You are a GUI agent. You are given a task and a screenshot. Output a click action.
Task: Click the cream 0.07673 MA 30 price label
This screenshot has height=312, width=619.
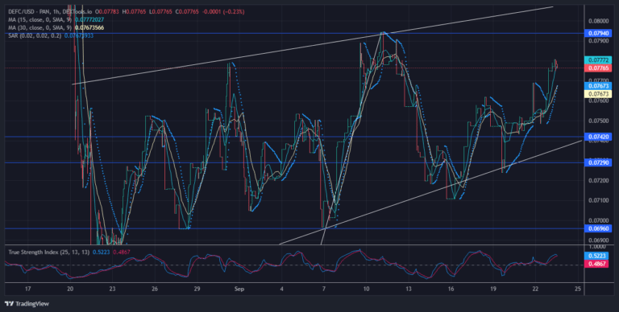pyautogui.click(x=598, y=94)
